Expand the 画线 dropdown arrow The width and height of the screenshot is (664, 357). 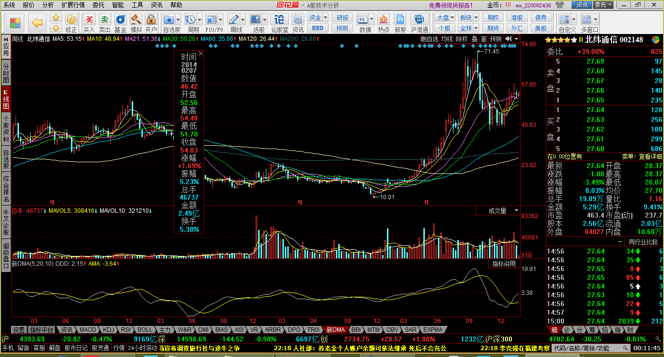point(243,19)
